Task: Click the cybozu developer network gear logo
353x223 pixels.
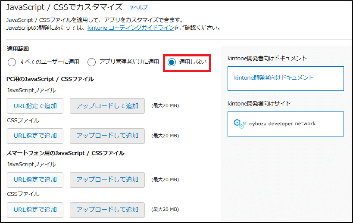Action: 240,124
